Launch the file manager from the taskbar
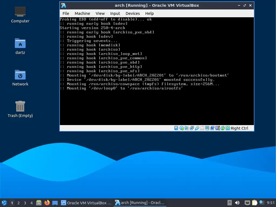276x207 pixels. 39,203
